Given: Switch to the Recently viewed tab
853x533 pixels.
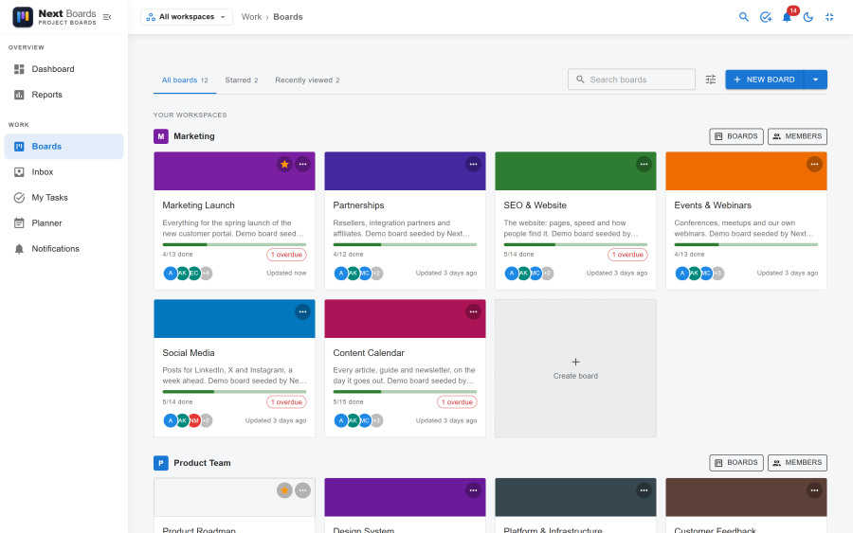Looking at the screenshot, I should (307, 80).
